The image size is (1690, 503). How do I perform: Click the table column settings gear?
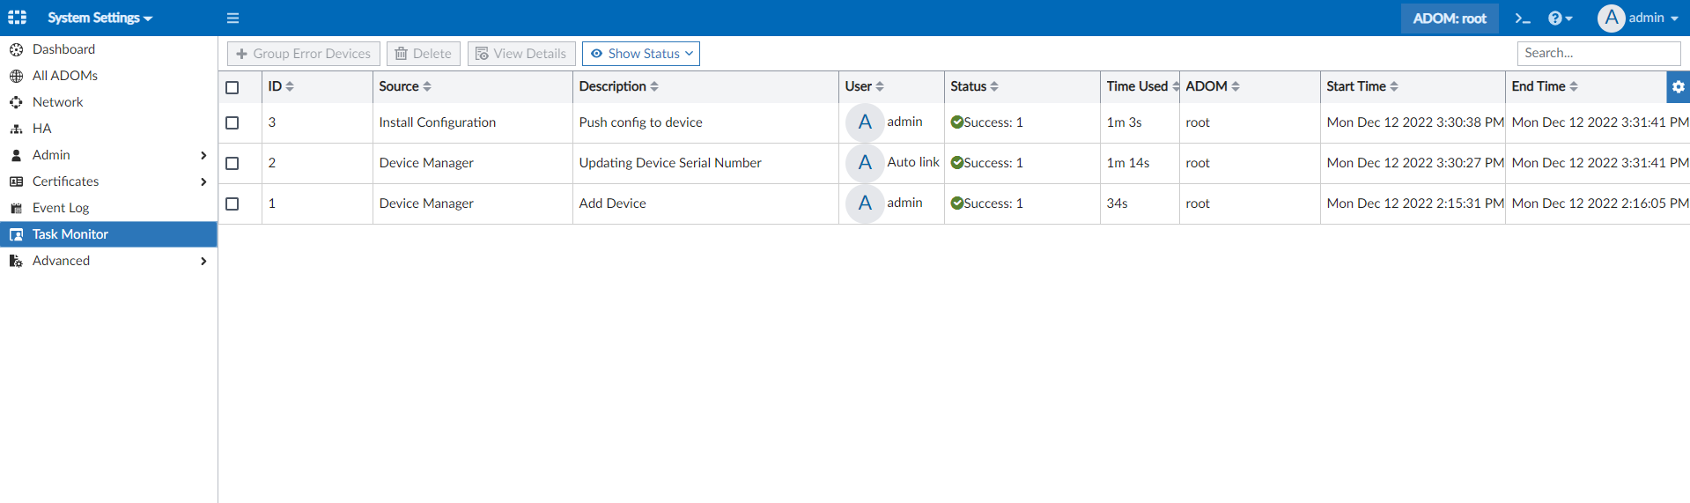[x=1678, y=86]
